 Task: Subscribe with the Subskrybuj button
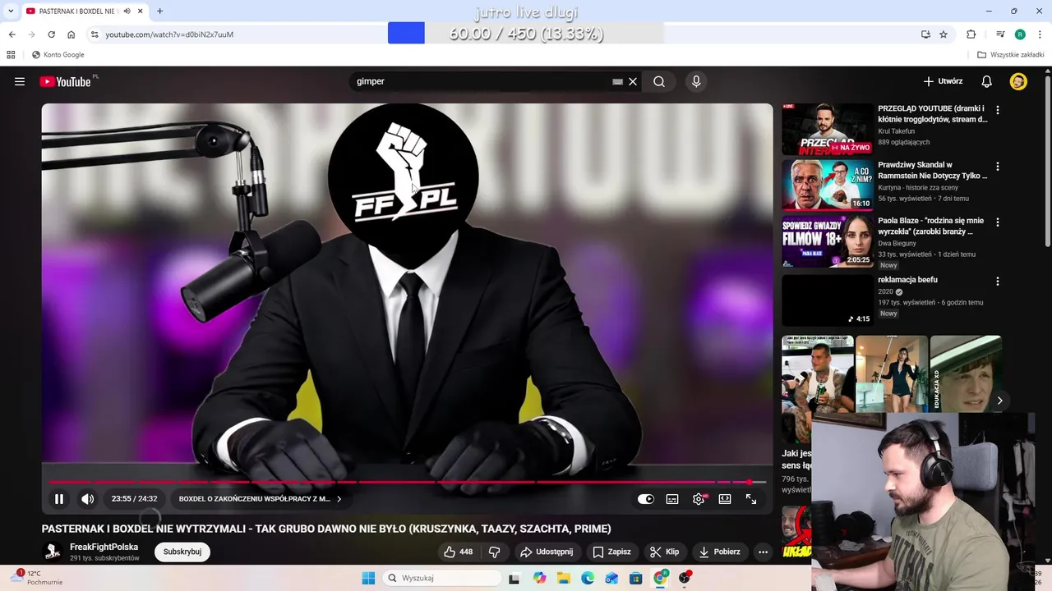coord(182,552)
